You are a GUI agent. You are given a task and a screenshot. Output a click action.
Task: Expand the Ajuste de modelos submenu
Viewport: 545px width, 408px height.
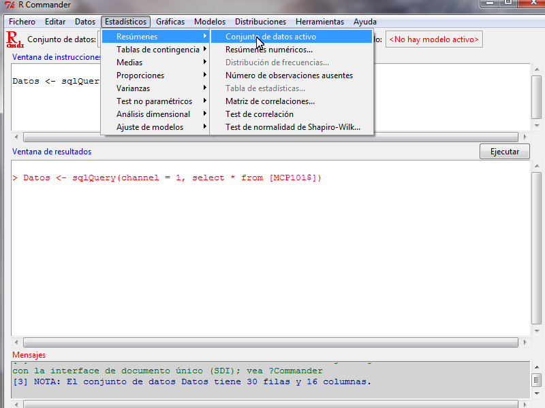click(156, 127)
